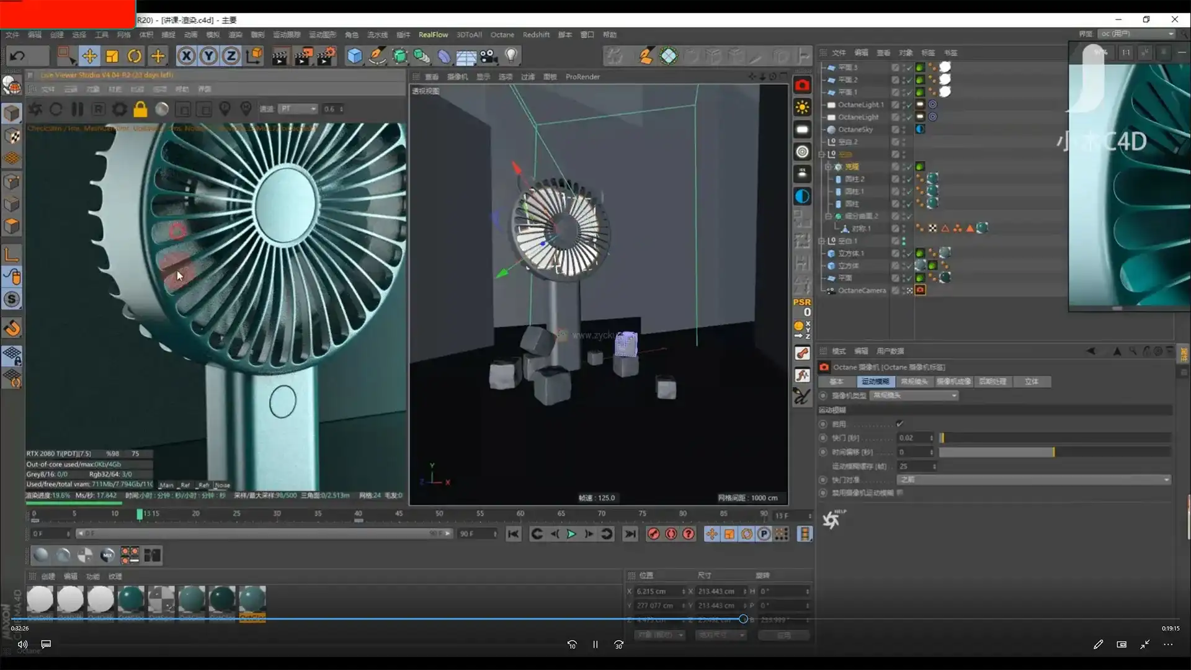Collapse the 细分曲面 2 group in the object tree
Image resolution: width=1191 pixels, height=670 pixels.
(829, 216)
